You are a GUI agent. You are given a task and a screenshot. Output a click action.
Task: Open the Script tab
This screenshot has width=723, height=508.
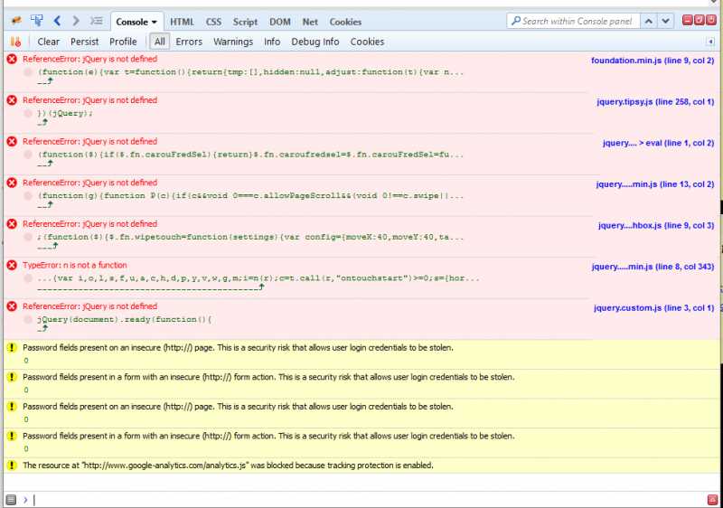245,22
